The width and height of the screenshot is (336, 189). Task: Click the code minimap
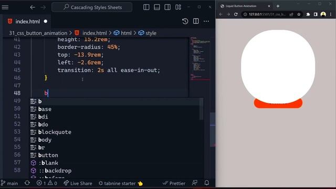click(200, 59)
